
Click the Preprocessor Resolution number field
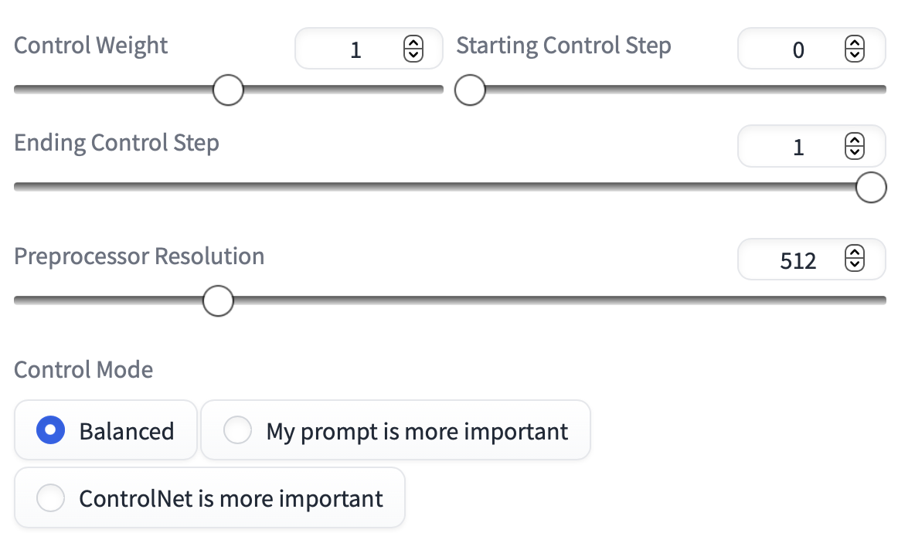pos(798,260)
